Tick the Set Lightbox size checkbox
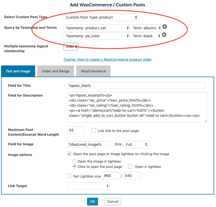Image resolution: width=216 pixels, height=207 pixels. (x=69, y=176)
